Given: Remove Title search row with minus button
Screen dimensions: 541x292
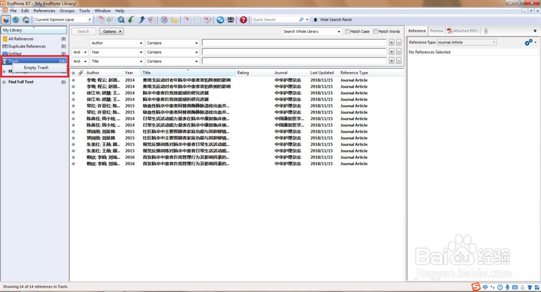Looking at the screenshot, I should pyautogui.click(x=399, y=61).
